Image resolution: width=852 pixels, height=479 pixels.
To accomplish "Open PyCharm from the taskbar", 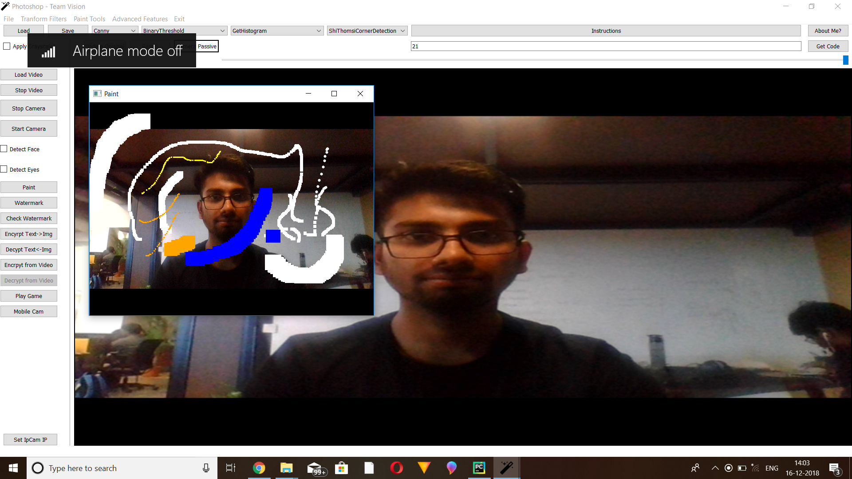I will (479, 468).
